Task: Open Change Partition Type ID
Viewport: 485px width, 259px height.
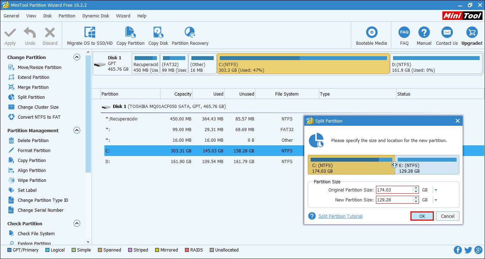Action: tap(43, 200)
